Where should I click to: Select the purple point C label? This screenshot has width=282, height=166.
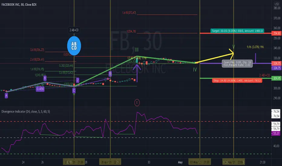coord(74,91)
